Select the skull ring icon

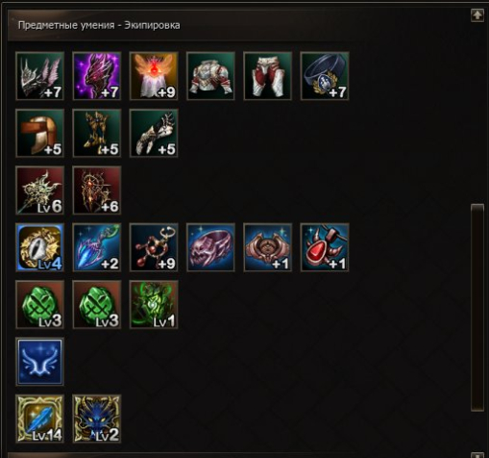click(x=210, y=247)
